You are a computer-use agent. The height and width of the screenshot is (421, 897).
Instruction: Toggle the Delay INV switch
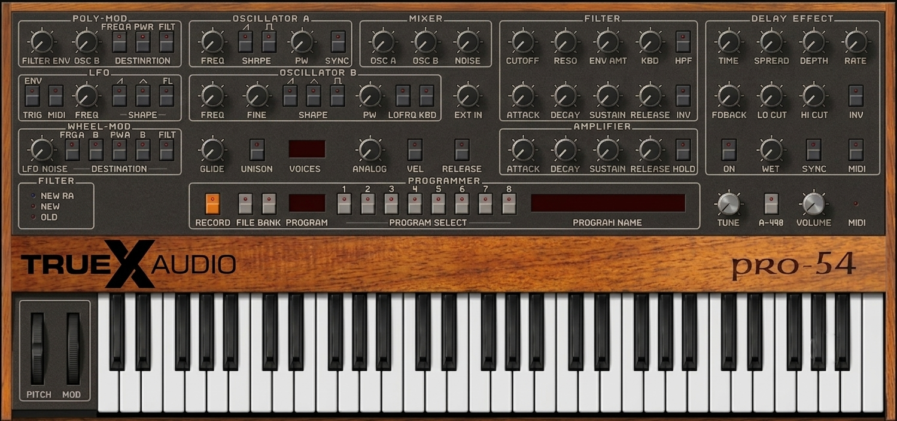856,96
